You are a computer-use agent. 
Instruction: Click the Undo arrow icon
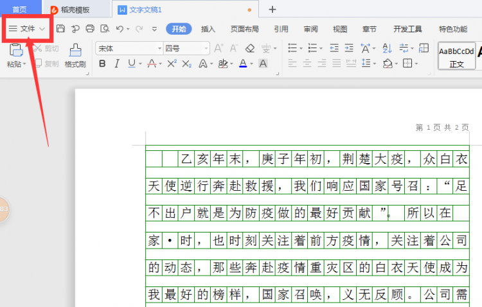120,28
